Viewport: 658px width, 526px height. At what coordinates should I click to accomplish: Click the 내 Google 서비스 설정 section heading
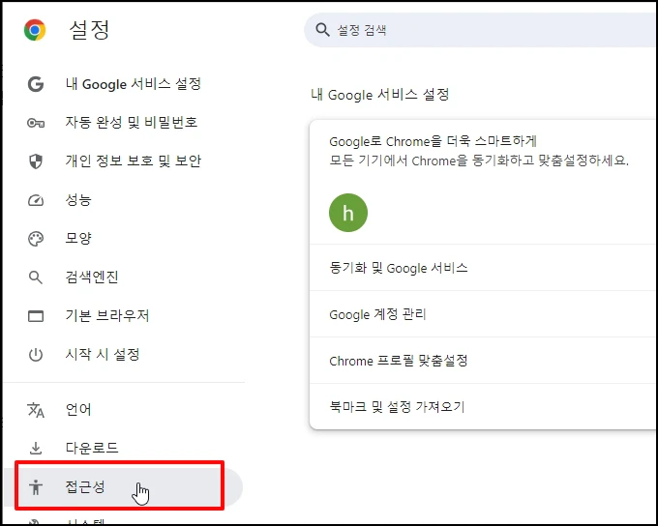tap(379, 95)
